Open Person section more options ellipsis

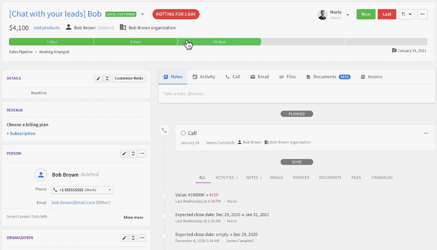coord(142,153)
